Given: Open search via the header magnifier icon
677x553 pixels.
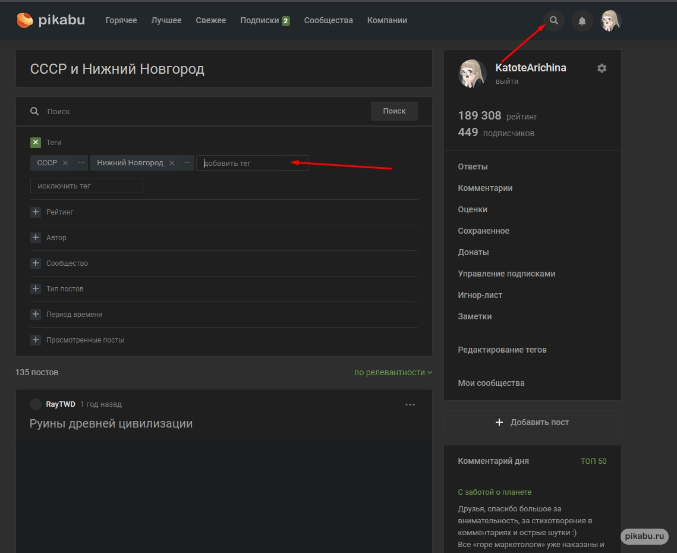Looking at the screenshot, I should [x=554, y=21].
